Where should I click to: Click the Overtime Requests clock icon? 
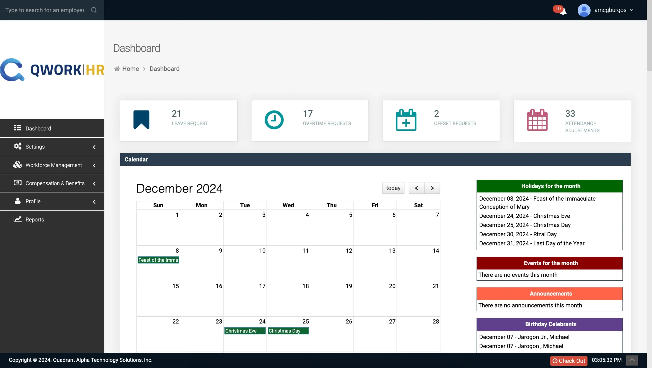(274, 120)
